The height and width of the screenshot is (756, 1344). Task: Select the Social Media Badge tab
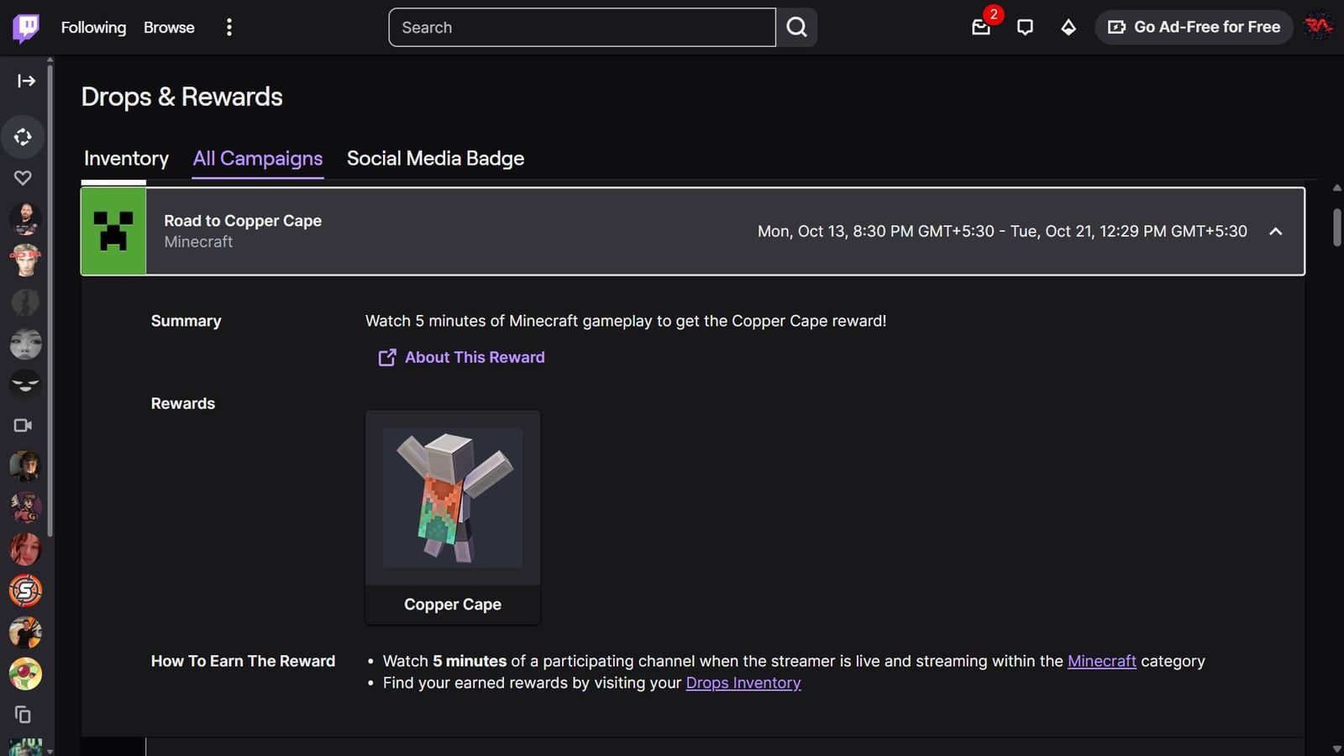[x=435, y=159]
